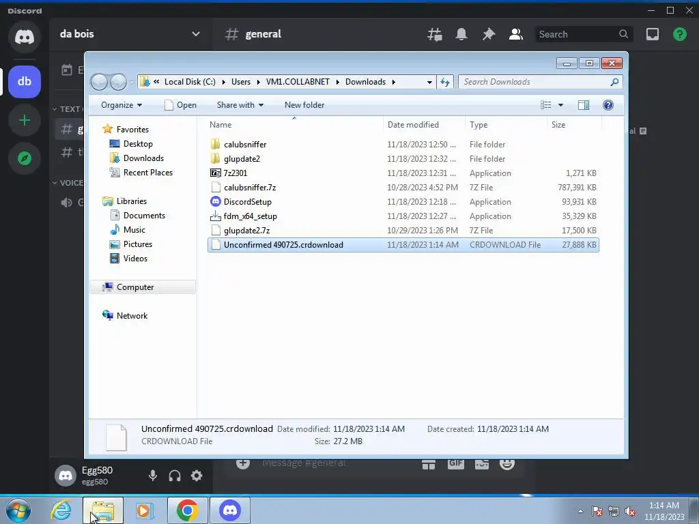This screenshot has height=524, width=699.
Task: Open Discord inbox icon
Action: [652, 34]
